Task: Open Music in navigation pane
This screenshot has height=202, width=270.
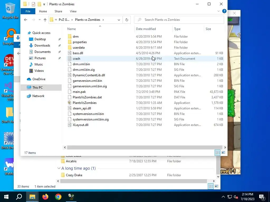Action: pyautogui.click(x=38, y=64)
